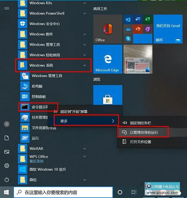The height and width of the screenshot is (198, 187).
Task: Click the Windows Start button
Action: point(6,192)
